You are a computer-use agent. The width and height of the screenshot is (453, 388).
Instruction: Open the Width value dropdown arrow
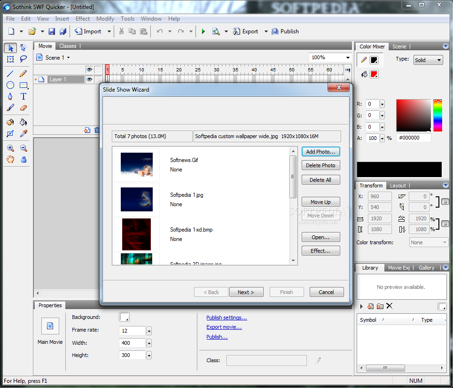[x=149, y=343]
